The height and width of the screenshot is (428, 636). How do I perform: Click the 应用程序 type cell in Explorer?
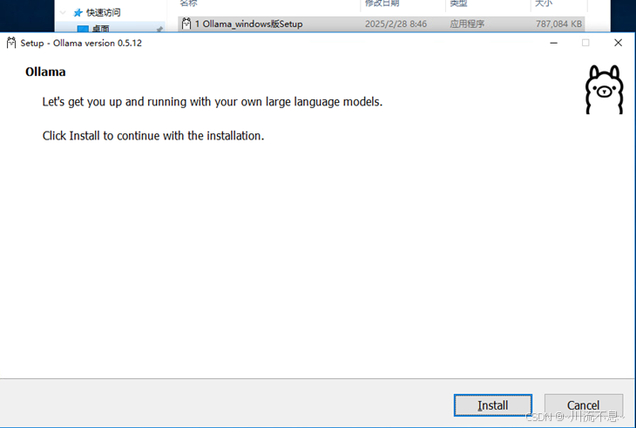coord(467,24)
